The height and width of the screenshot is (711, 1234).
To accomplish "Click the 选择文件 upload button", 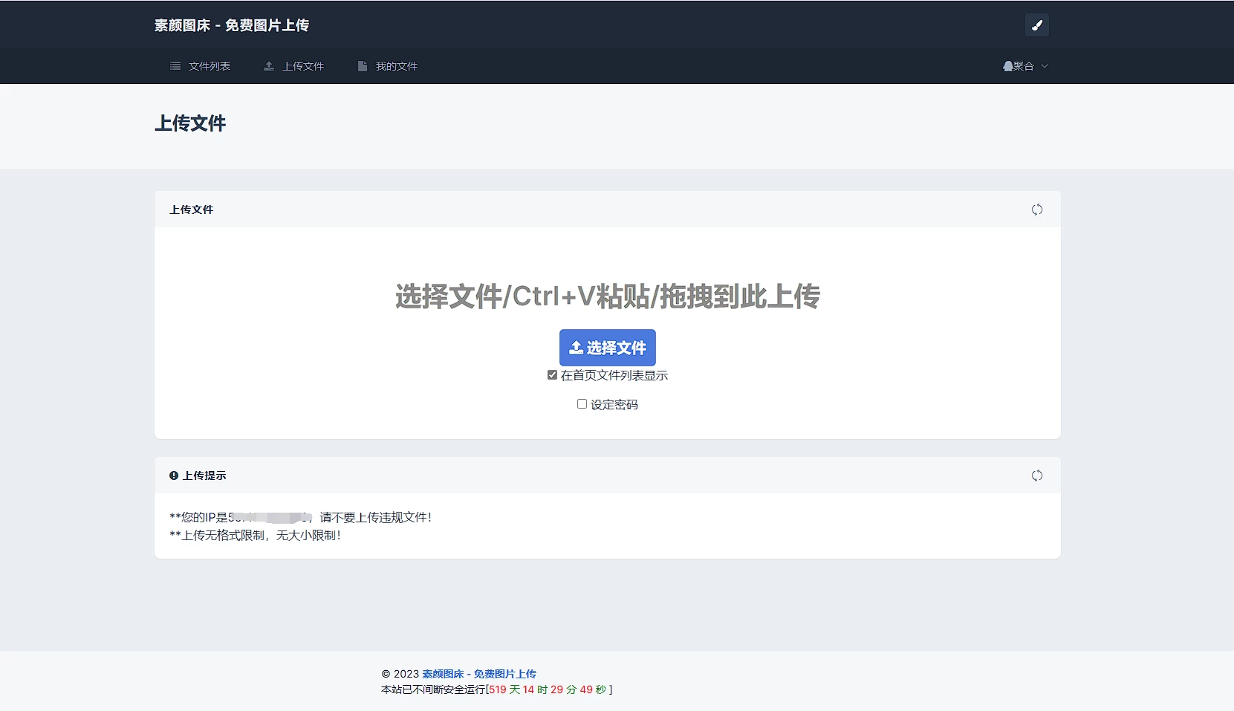I will pyautogui.click(x=607, y=347).
